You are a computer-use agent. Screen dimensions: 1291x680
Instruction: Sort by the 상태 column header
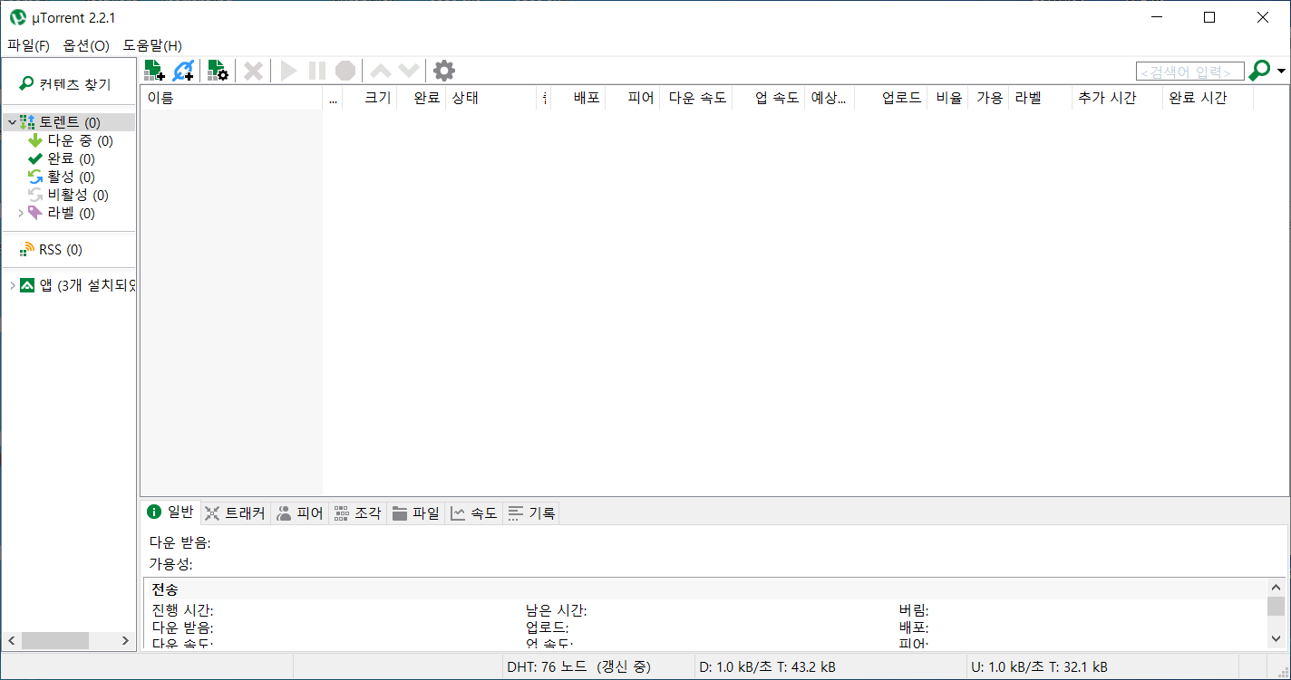pos(491,98)
